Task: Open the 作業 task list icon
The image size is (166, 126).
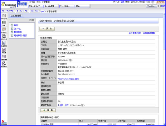Action: tap(4, 23)
